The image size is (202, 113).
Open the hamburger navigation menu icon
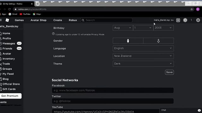[1, 20]
